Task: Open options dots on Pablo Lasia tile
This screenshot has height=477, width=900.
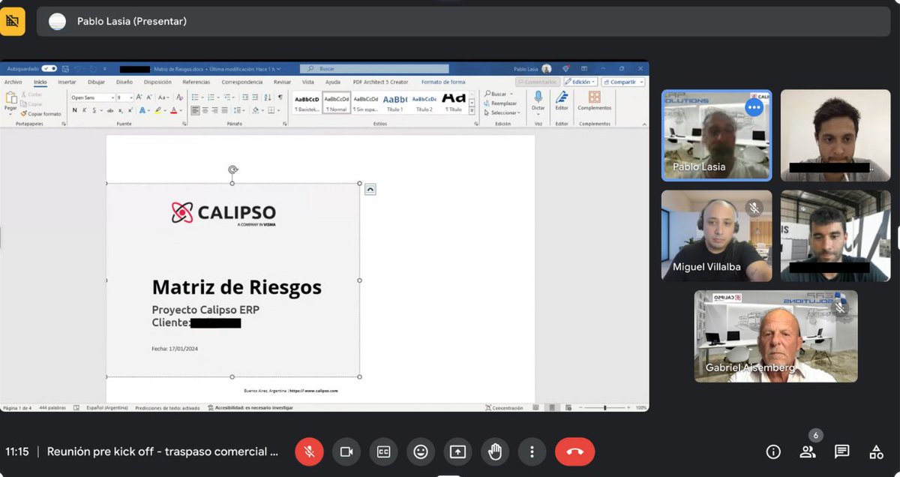Action: tap(754, 108)
